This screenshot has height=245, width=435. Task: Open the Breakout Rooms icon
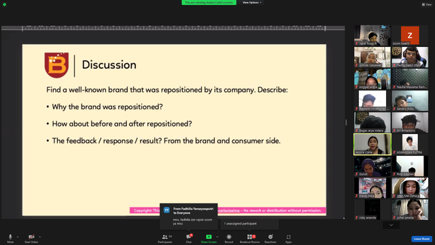click(249, 237)
